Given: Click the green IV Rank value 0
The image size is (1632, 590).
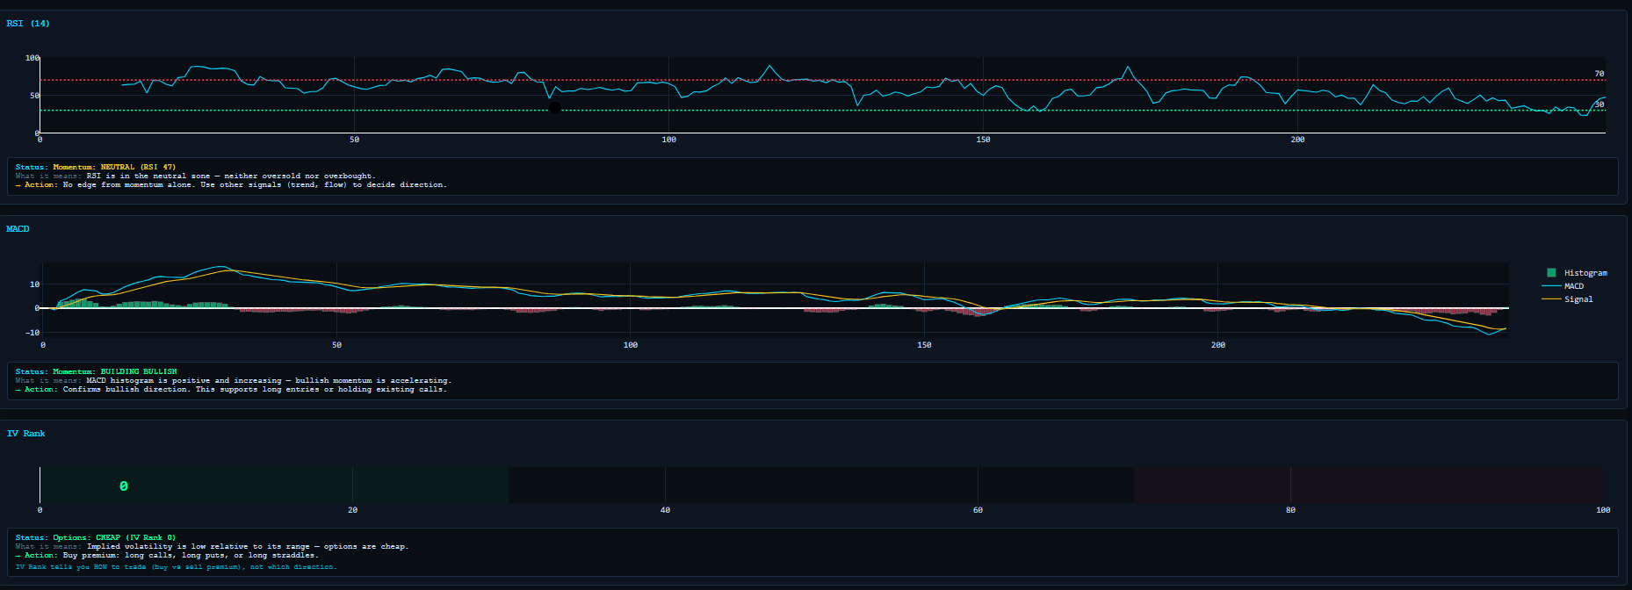Looking at the screenshot, I should (x=124, y=486).
